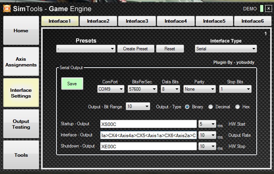274x174 pixels.
Task: Click the 'Output - Bit Range' label
Action: point(105,107)
